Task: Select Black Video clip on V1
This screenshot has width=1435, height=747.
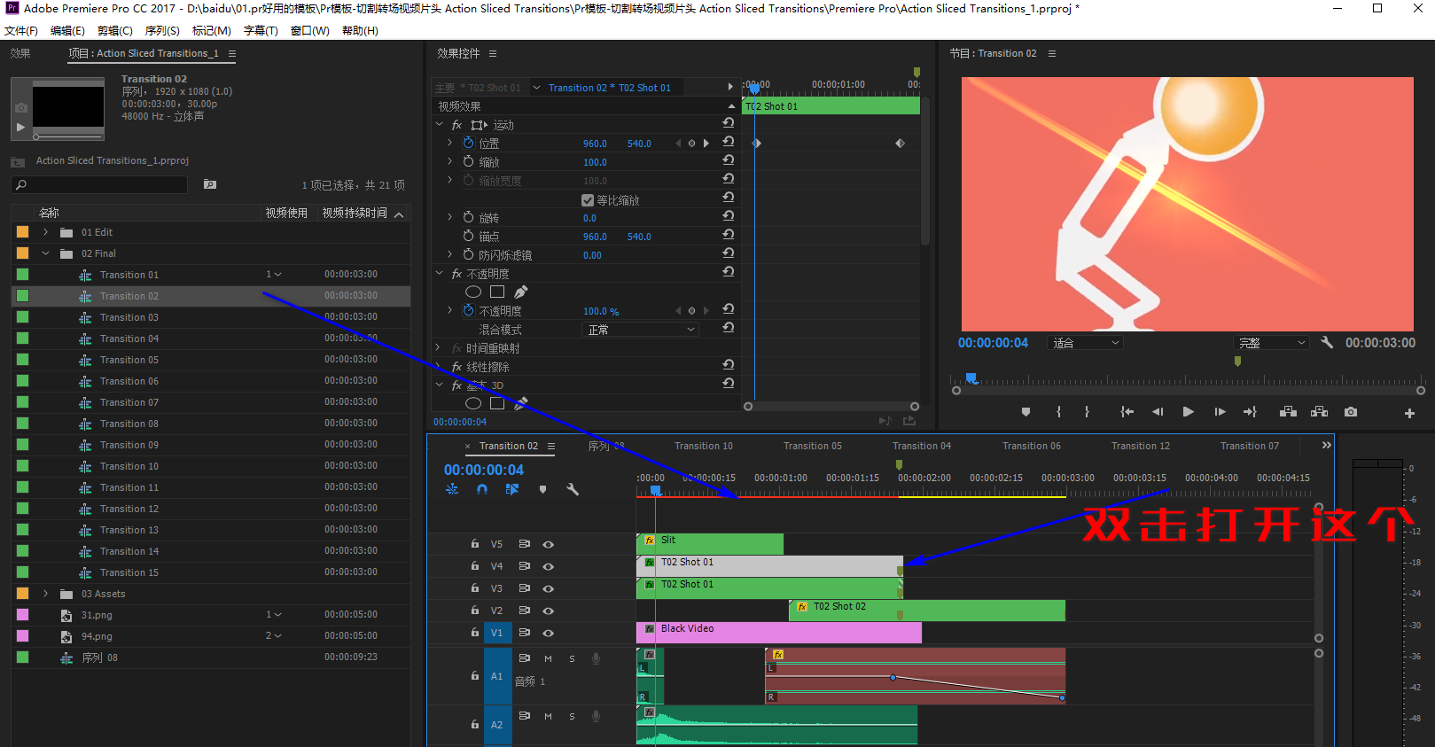Action: coord(778,632)
